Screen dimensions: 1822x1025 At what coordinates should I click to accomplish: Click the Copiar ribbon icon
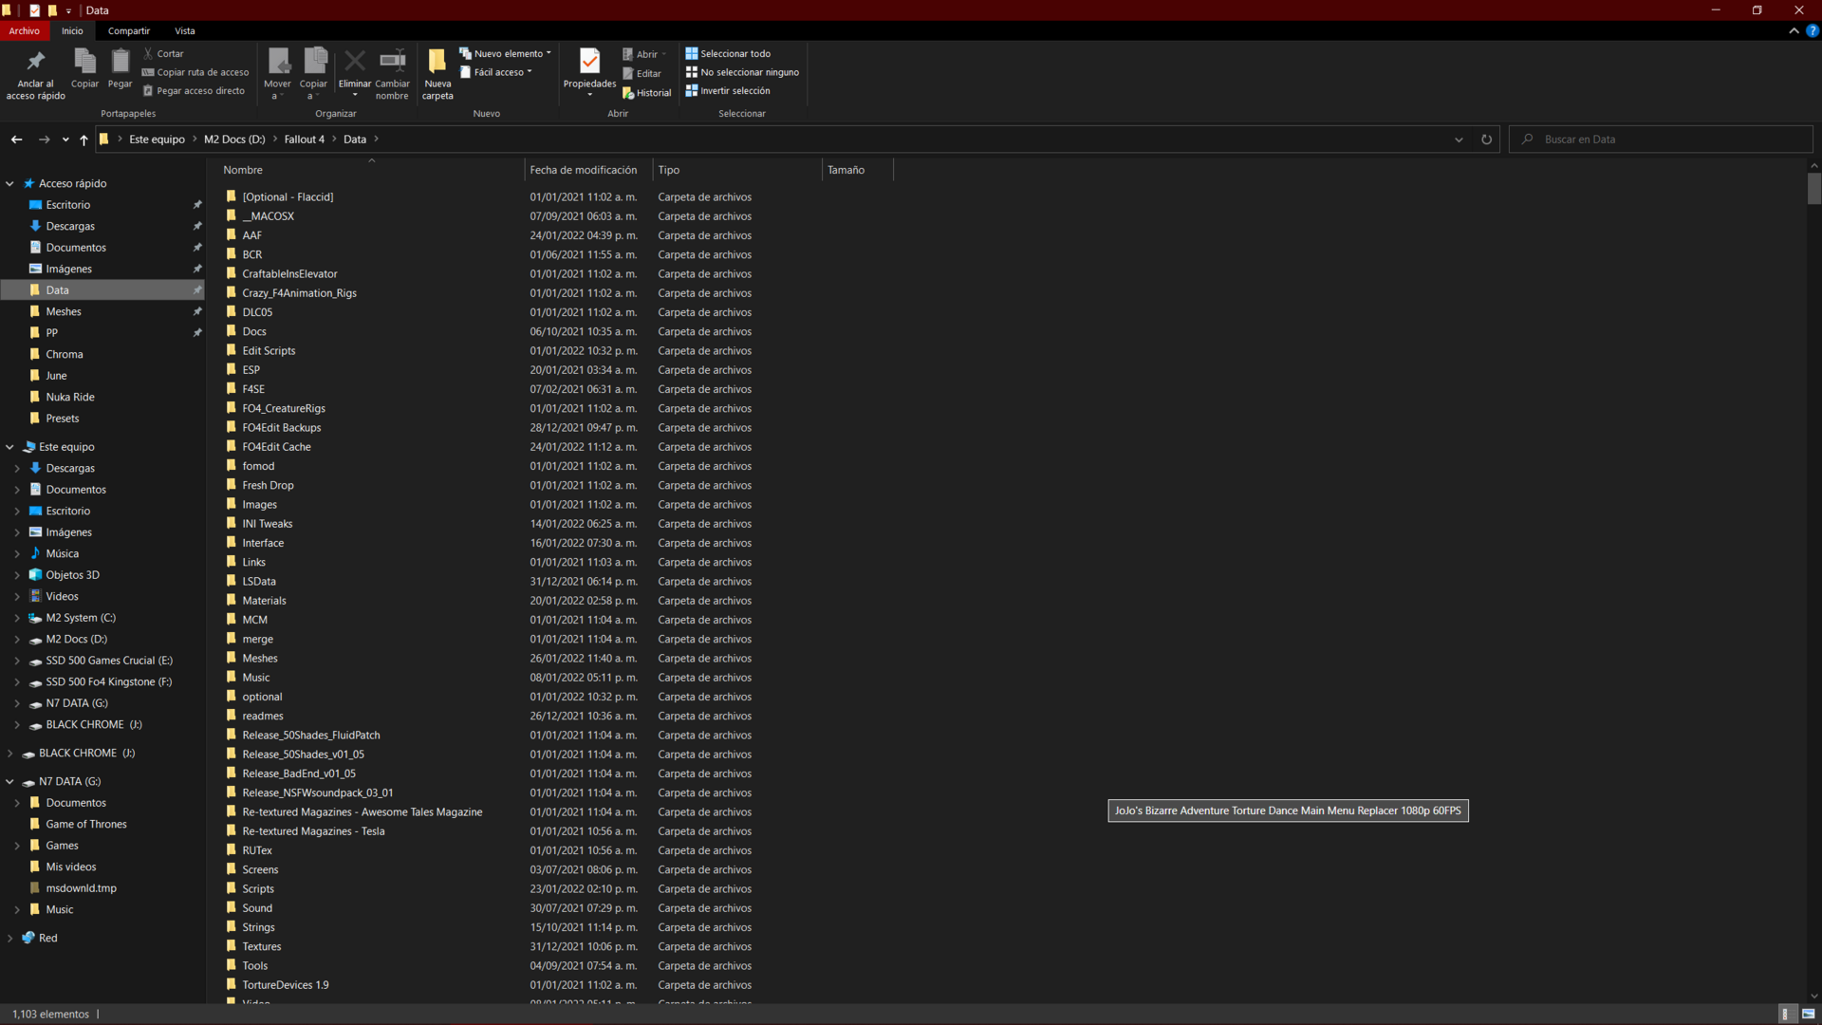pyautogui.click(x=84, y=63)
